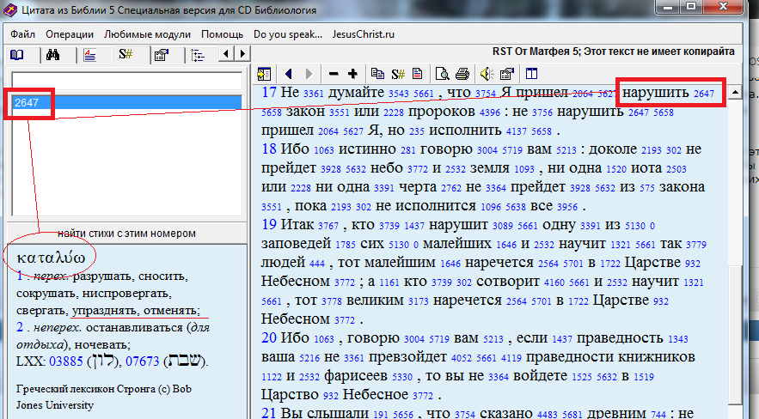Click the plus chapter button
759x419 pixels.
tap(352, 74)
